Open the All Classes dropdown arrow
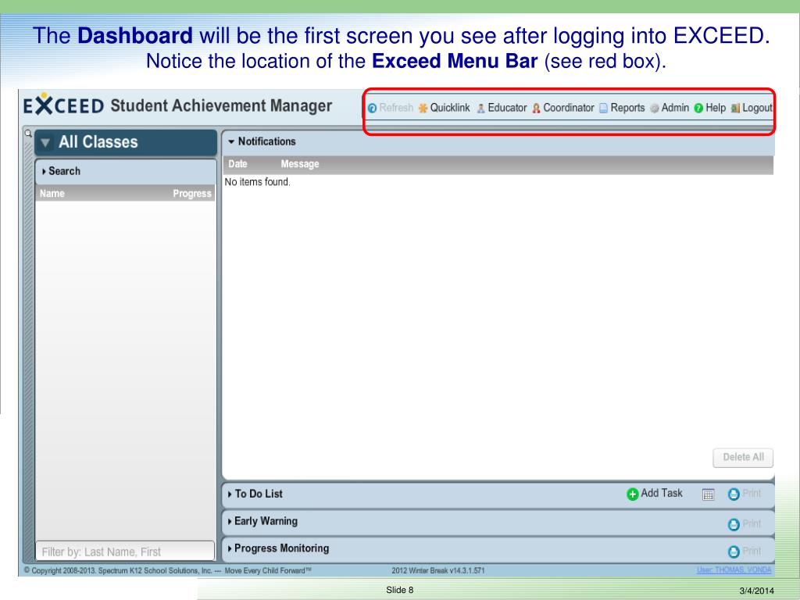This screenshot has width=800, height=600. point(45,142)
